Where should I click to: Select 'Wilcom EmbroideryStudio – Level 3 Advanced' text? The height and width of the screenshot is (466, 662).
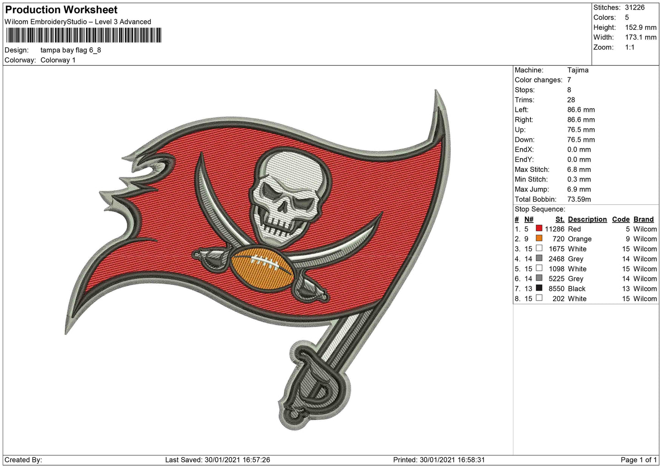(78, 22)
